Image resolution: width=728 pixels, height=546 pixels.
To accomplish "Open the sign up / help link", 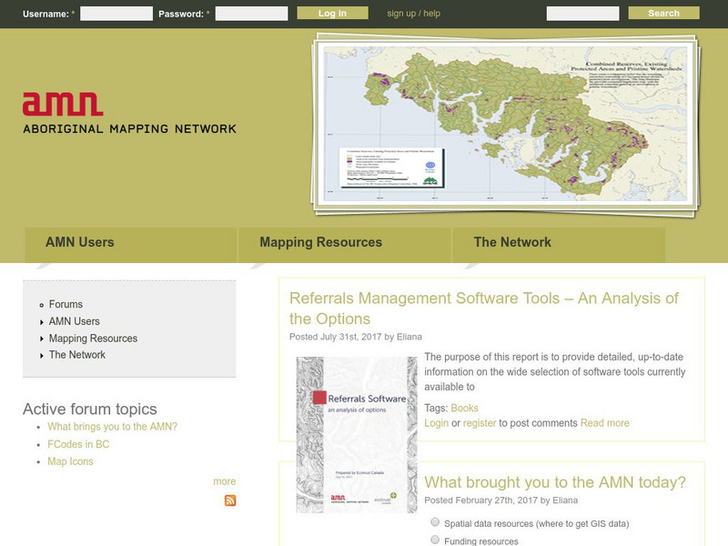I will click(413, 14).
